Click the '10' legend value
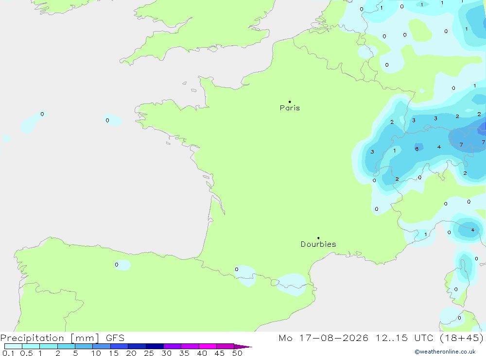 click(96, 353)
